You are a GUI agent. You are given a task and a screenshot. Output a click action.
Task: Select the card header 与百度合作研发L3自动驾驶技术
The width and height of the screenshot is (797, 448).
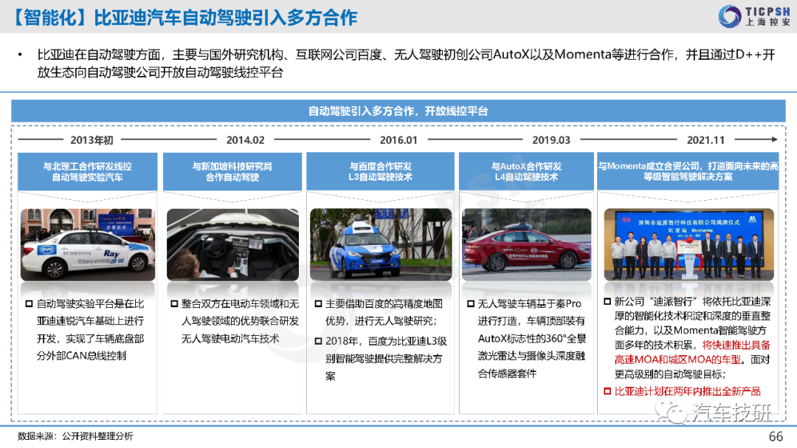point(380,171)
